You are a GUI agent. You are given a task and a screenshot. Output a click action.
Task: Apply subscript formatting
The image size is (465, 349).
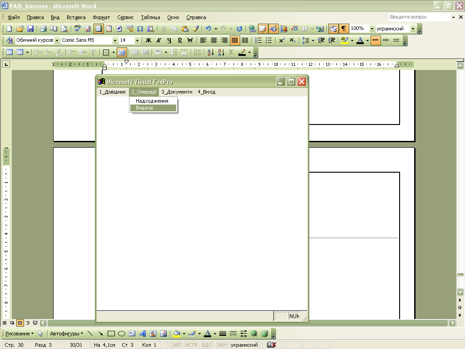(x=292, y=40)
